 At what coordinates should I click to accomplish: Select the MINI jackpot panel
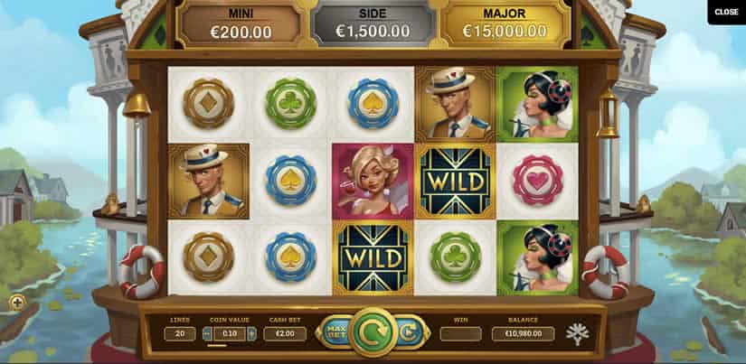pyautogui.click(x=241, y=24)
